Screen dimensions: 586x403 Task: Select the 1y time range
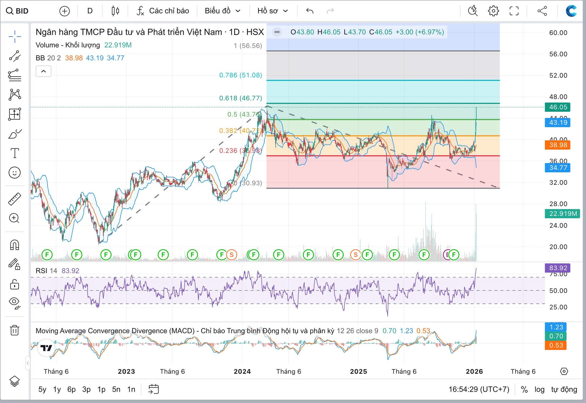tap(57, 390)
